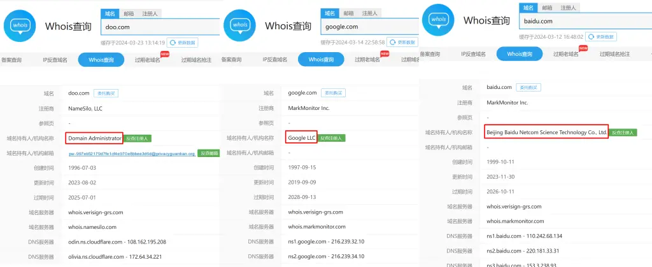Open 过期域名抢注 in the doo.com panel
Viewport: 652px width, 267px height.
(196, 60)
